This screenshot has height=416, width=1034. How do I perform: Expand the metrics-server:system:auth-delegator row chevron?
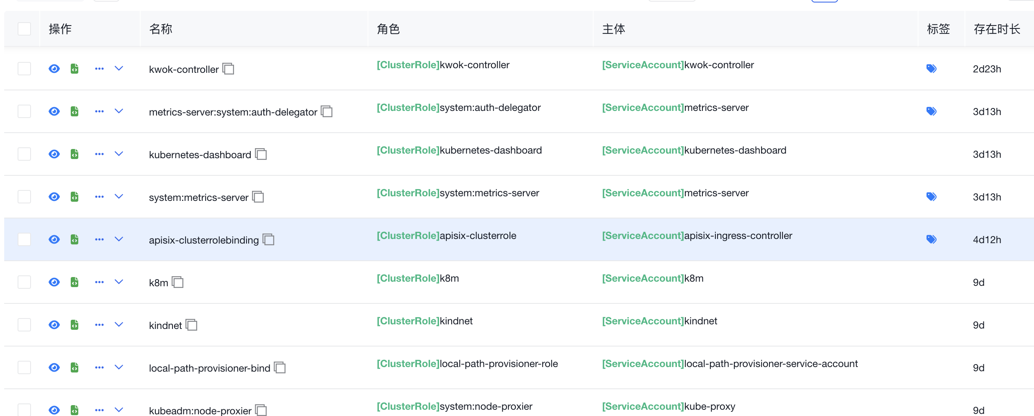point(119,111)
